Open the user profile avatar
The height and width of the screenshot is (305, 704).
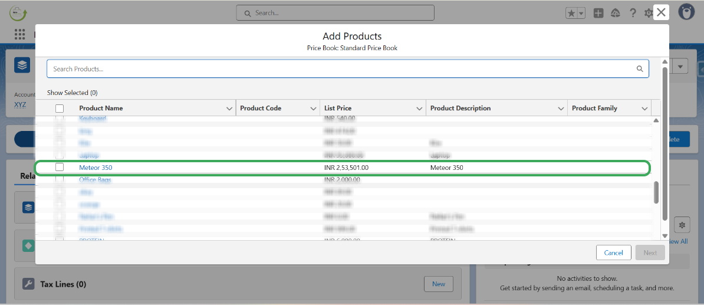point(686,12)
